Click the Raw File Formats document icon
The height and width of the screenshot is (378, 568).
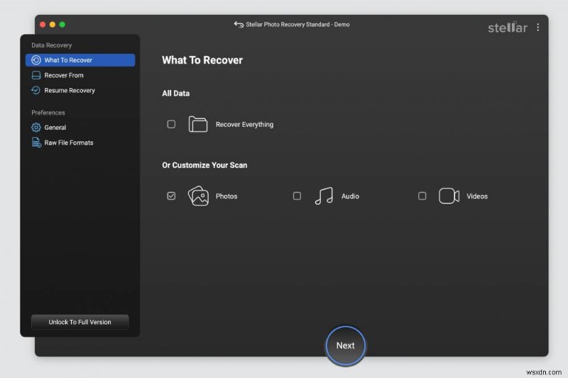[x=36, y=143]
